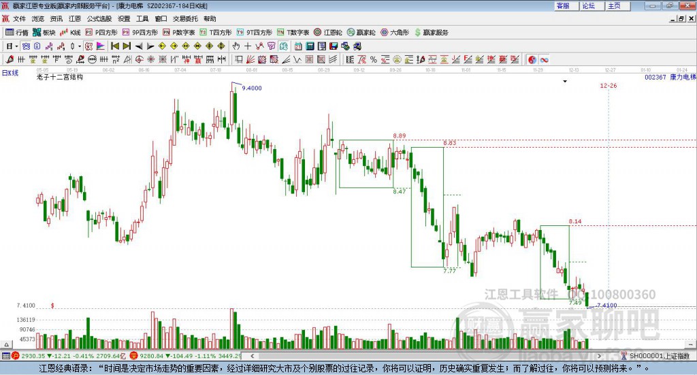Click the 老子十二宫结构 chart label
Image resolution: width=697 pixels, height=375 pixels.
click(x=60, y=77)
